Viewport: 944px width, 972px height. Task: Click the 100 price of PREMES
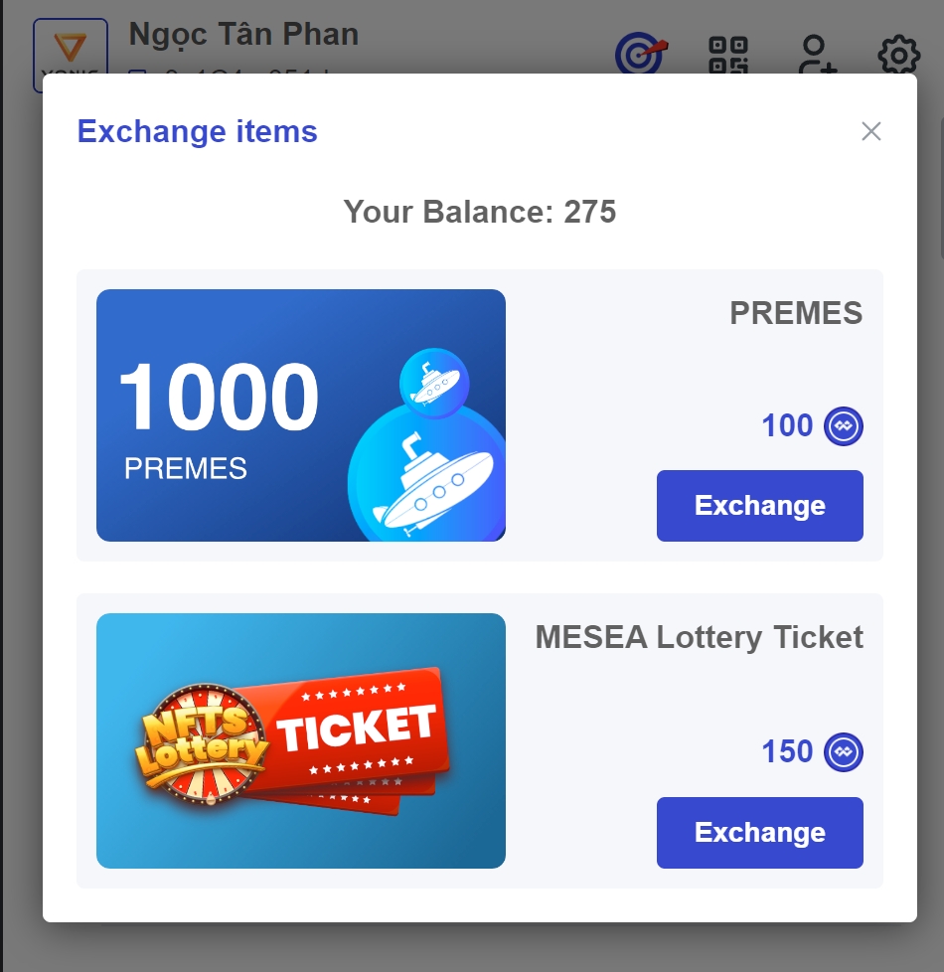pos(787,426)
